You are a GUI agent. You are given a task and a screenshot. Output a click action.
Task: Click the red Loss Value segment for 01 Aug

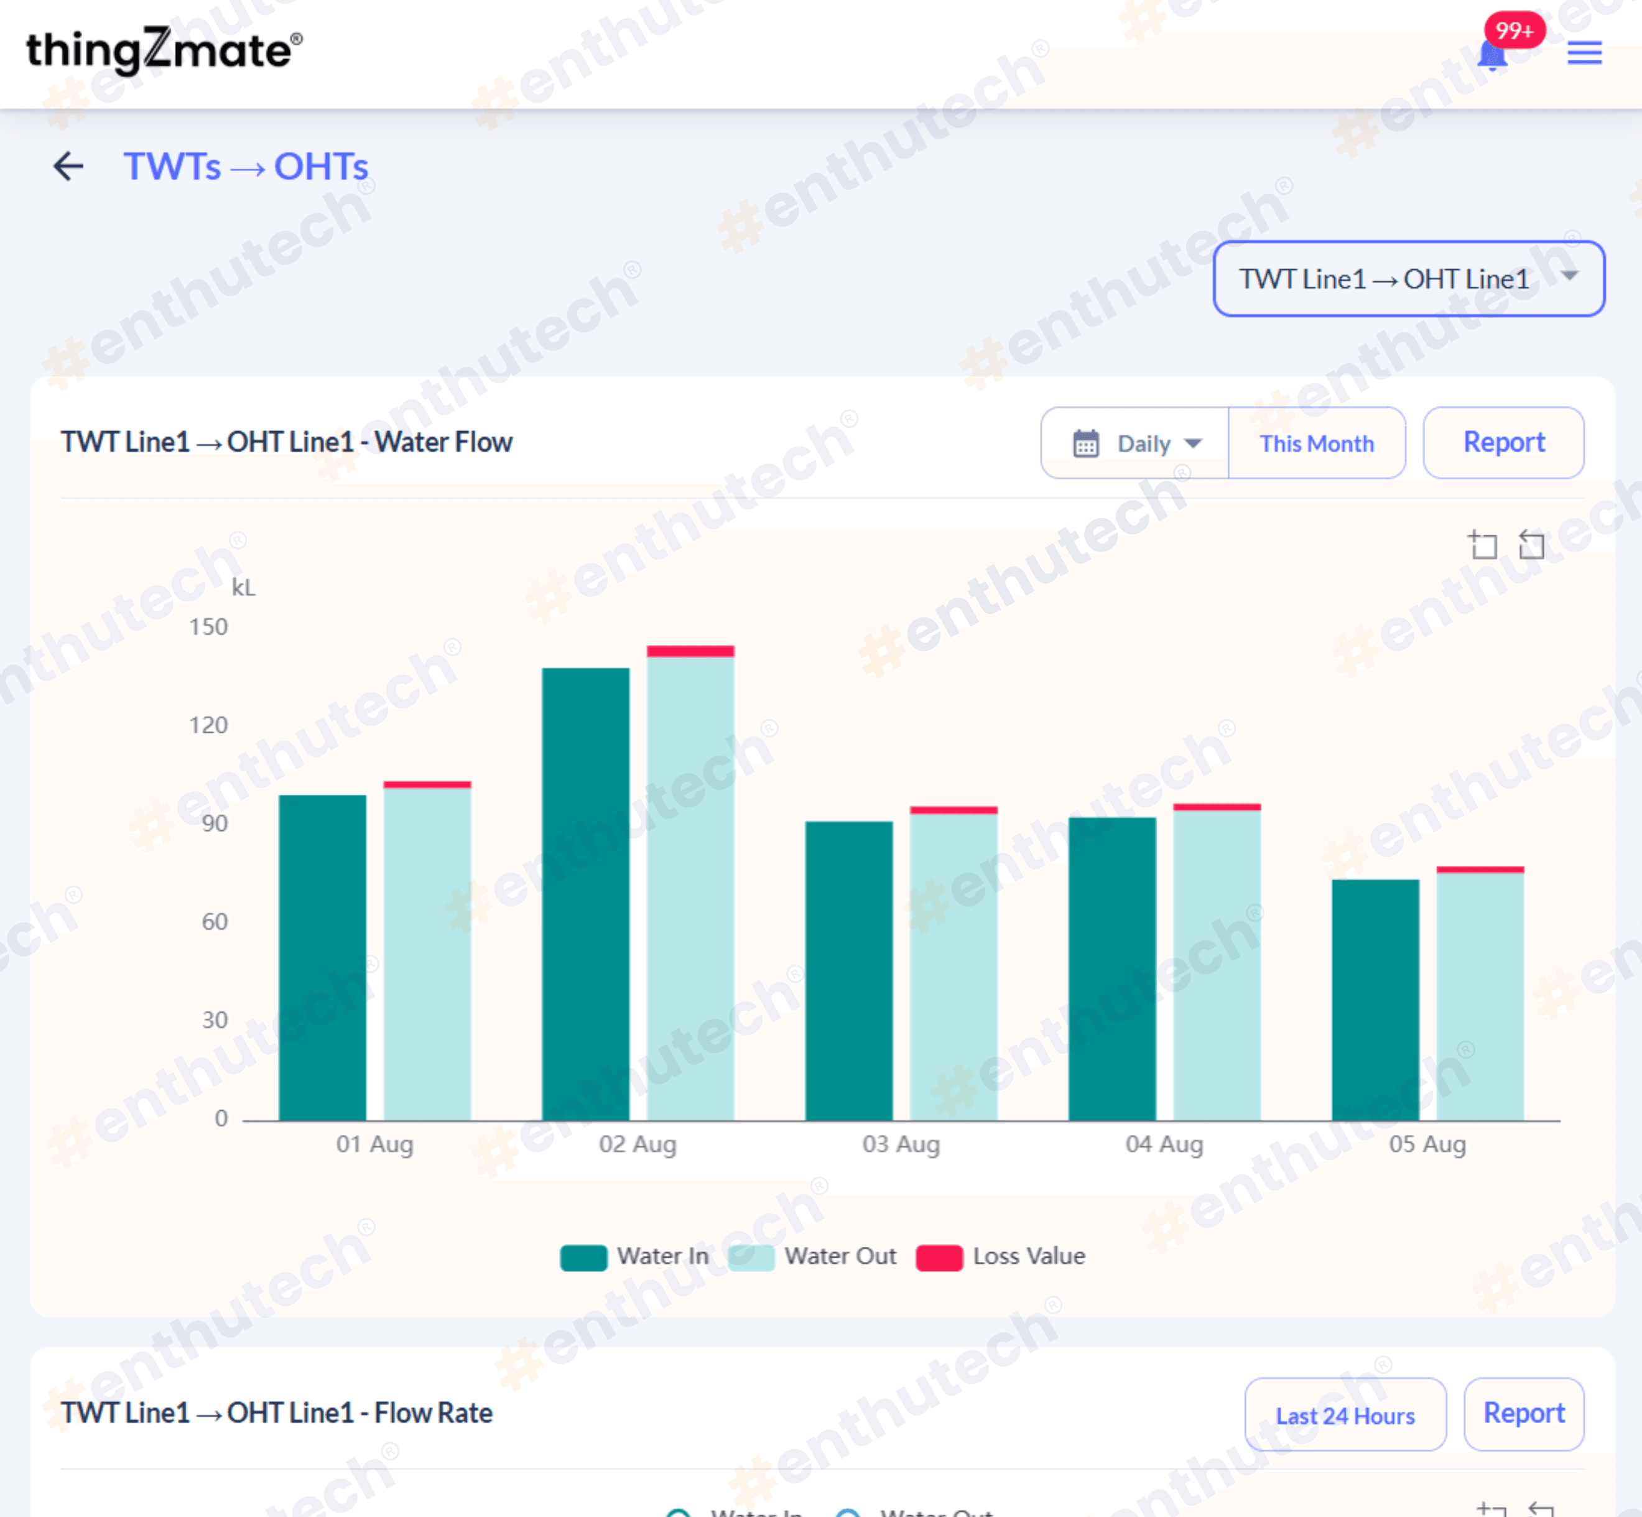coord(428,785)
